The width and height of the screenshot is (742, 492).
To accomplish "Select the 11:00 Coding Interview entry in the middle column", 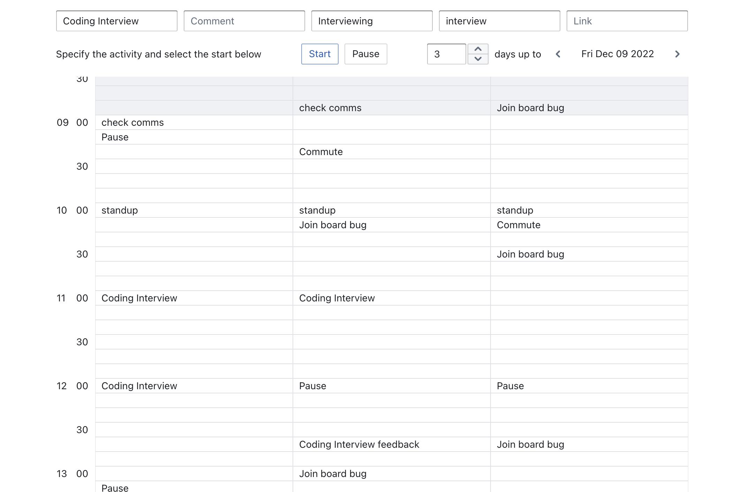I will pyautogui.click(x=337, y=298).
